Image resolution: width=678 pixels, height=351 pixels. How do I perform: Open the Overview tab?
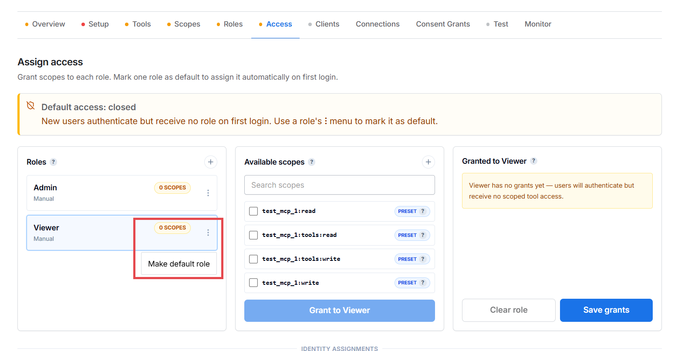point(45,24)
